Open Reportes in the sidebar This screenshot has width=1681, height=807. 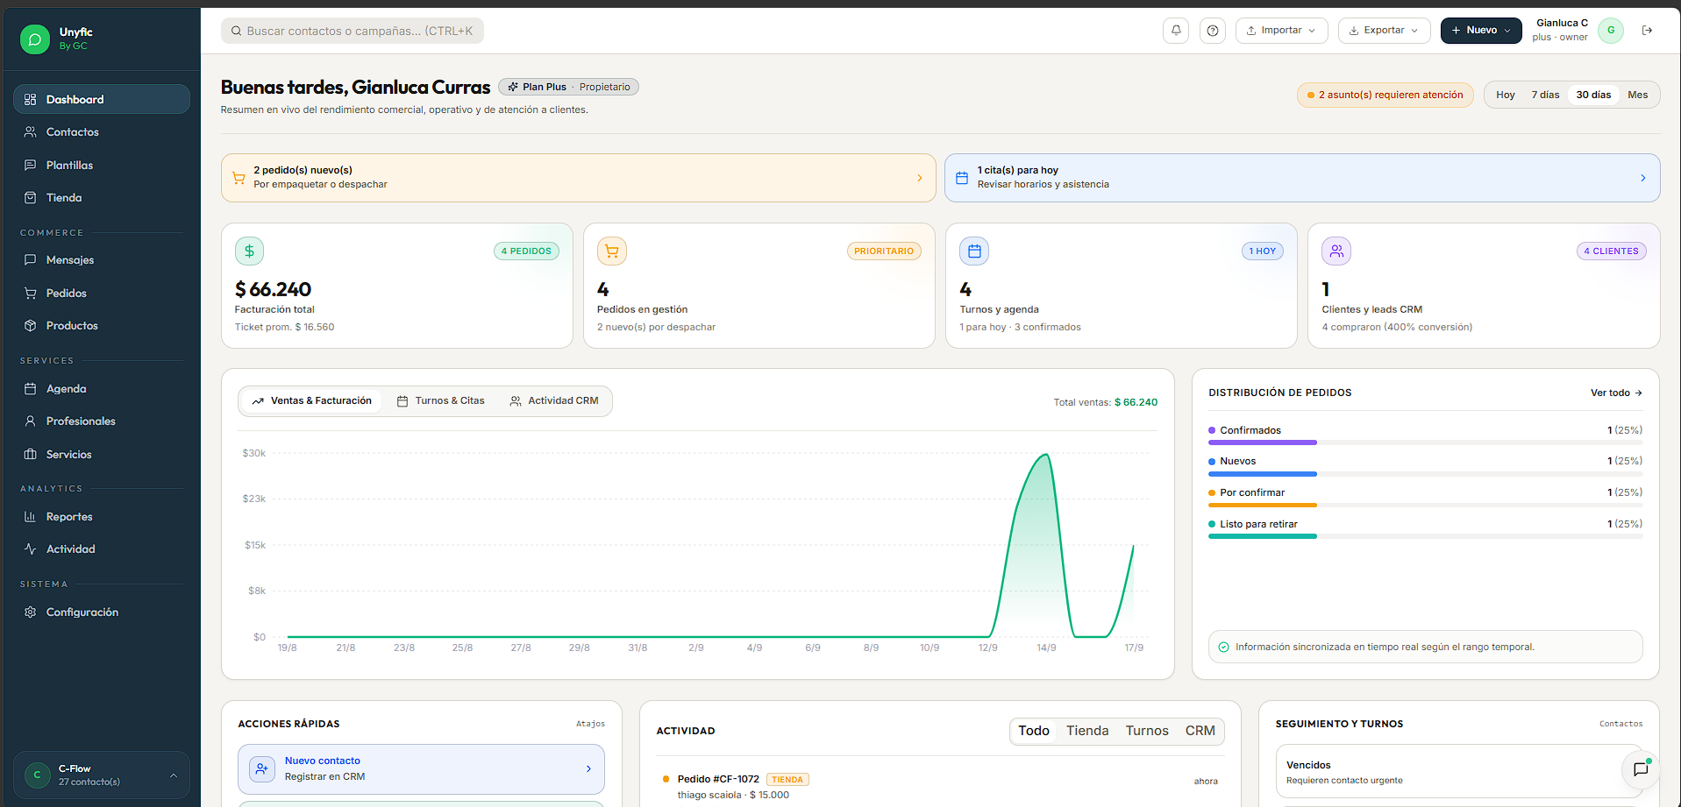[x=102, y=517]
